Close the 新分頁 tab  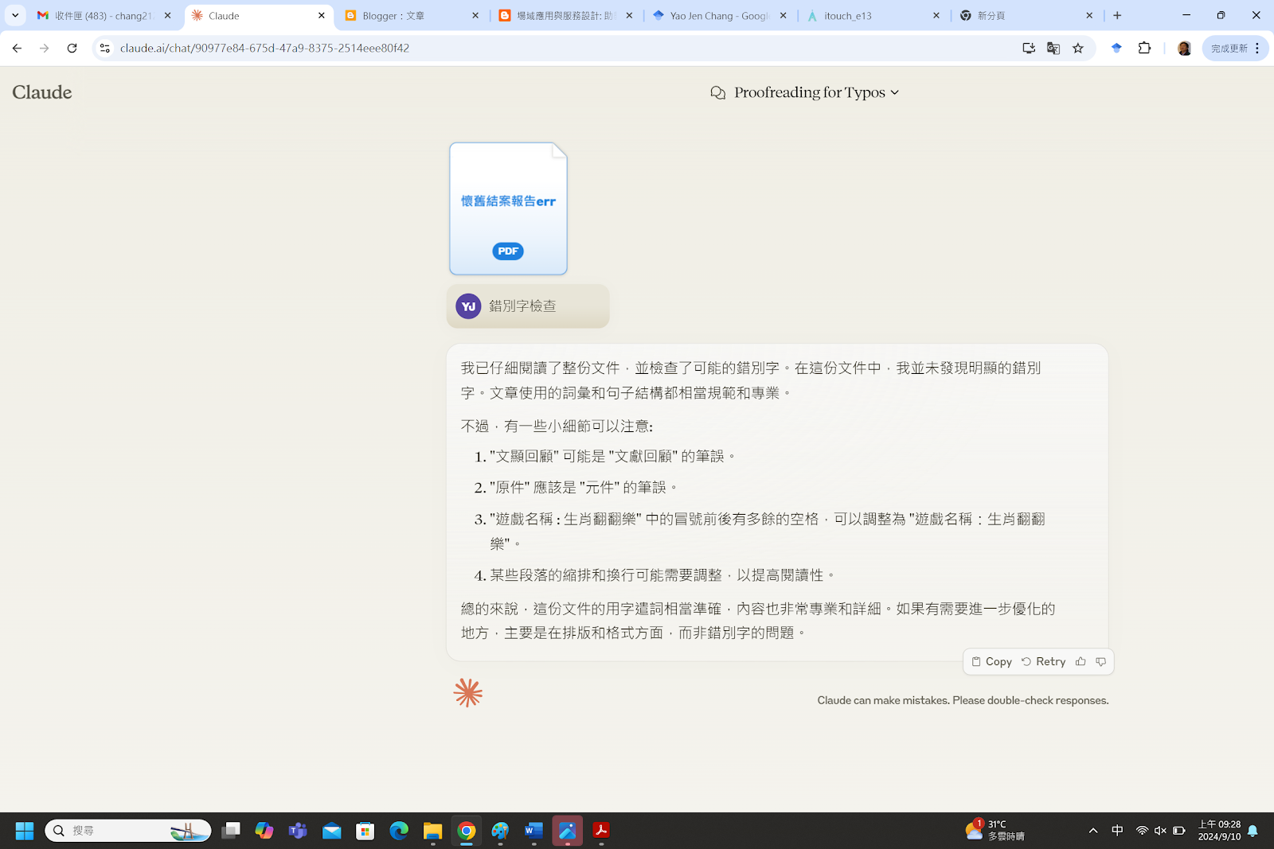1089,16
